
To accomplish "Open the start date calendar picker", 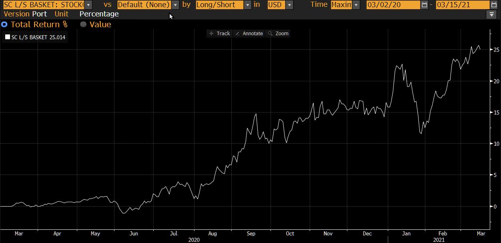I will [424, 5].
